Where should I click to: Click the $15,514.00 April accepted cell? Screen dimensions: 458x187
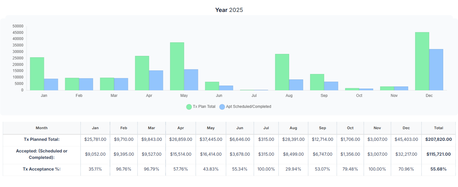point(180,154)
